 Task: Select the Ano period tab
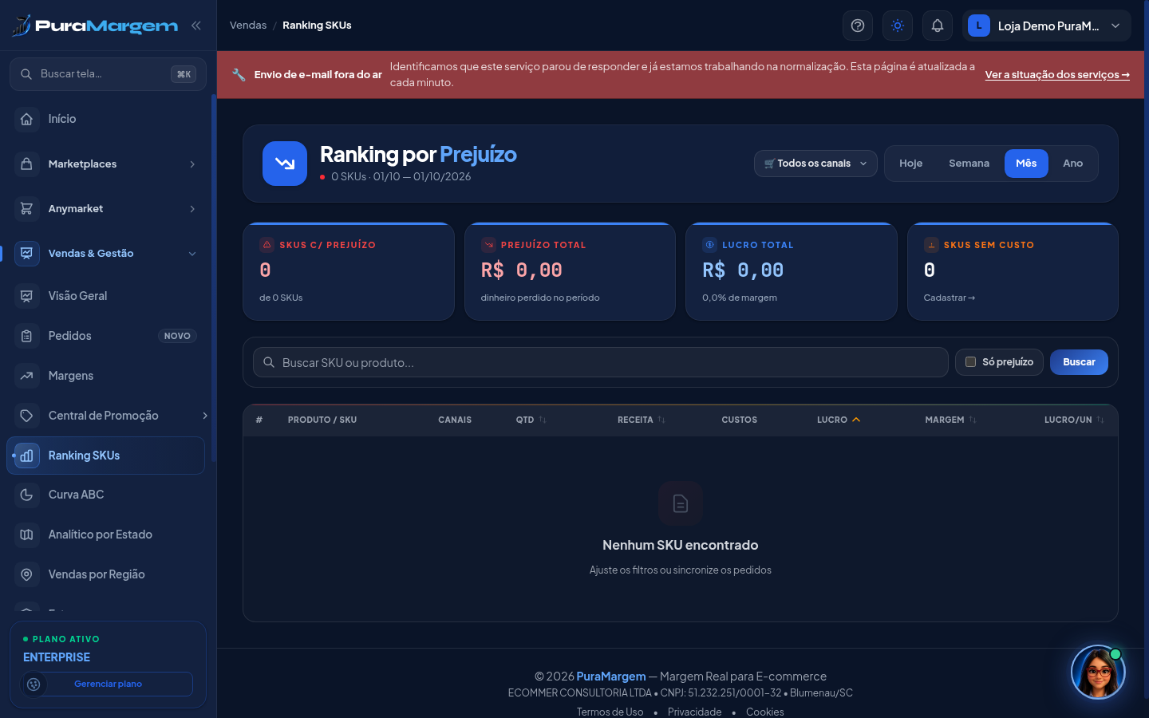(1072, 164)
